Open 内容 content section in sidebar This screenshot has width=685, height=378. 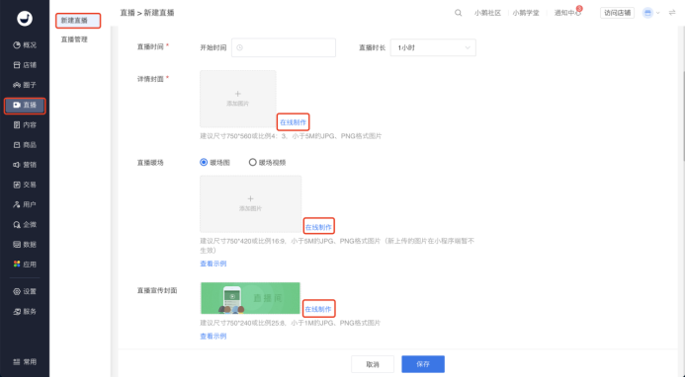click(25, 125)
